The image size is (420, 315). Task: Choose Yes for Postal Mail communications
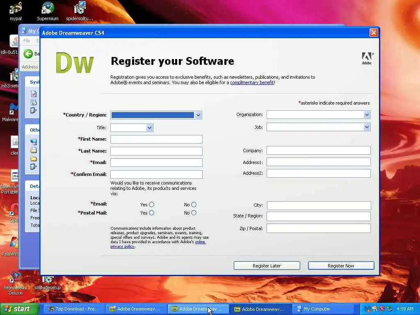coord(152,213)
